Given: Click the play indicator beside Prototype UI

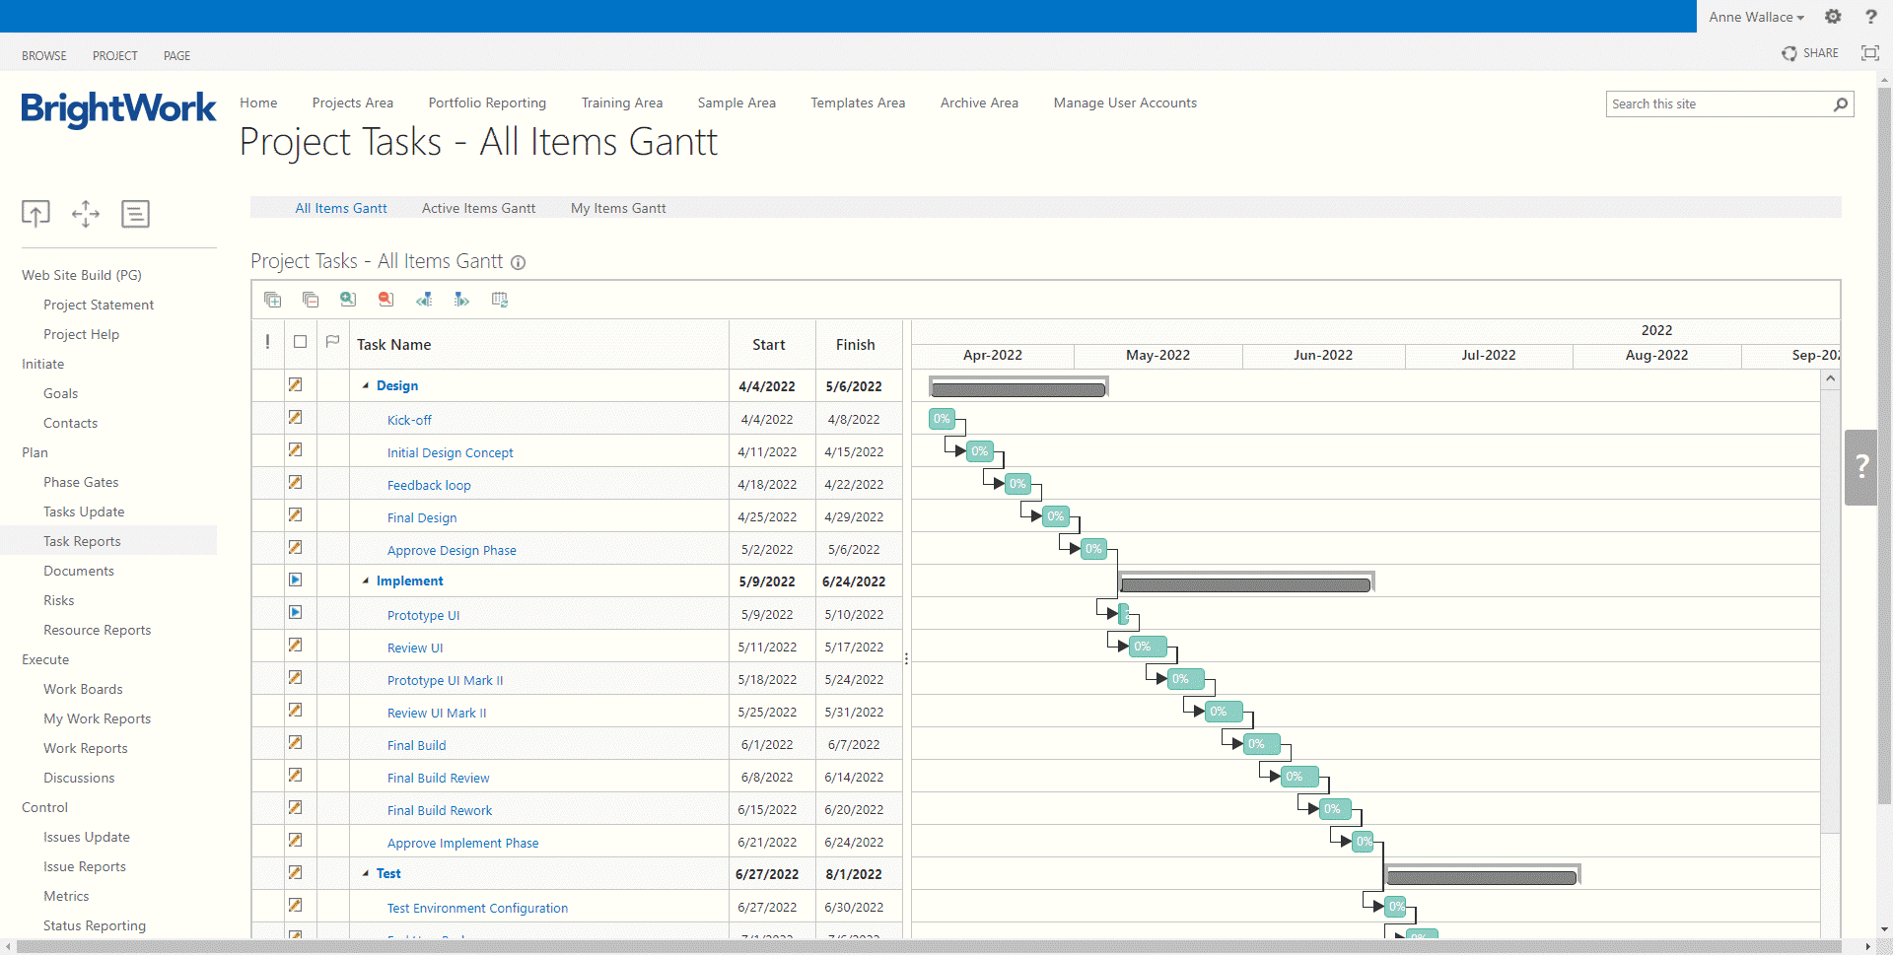Looking at the screenshot, I should pos(296,612).
